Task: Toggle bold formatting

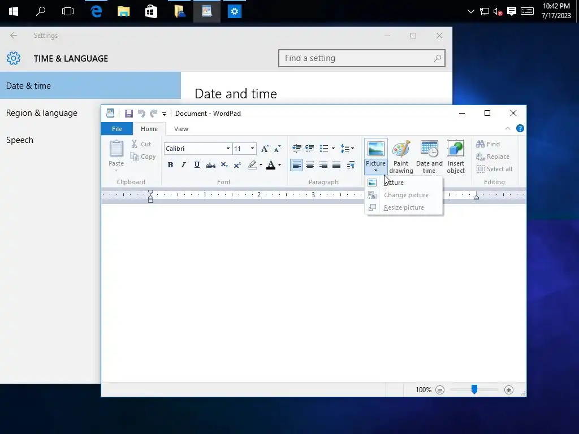Action: pyautogui.click(x=170, y=165)
